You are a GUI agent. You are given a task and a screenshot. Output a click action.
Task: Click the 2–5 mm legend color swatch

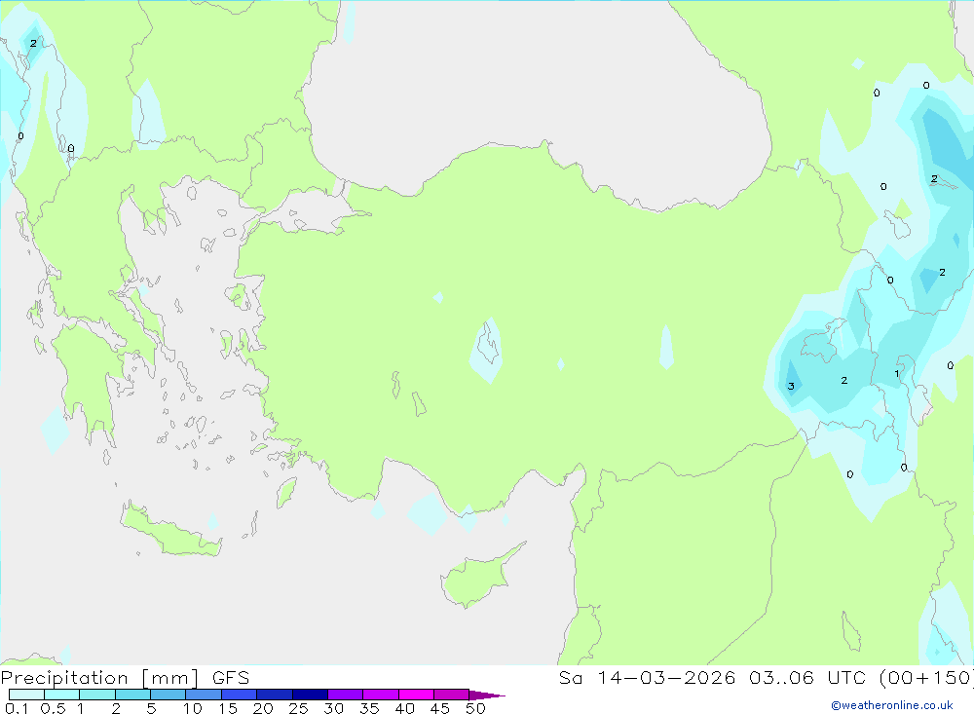click(132, 695)
